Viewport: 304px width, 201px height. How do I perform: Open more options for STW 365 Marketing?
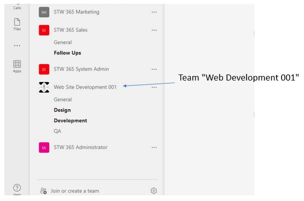click(x=154, y=12)
